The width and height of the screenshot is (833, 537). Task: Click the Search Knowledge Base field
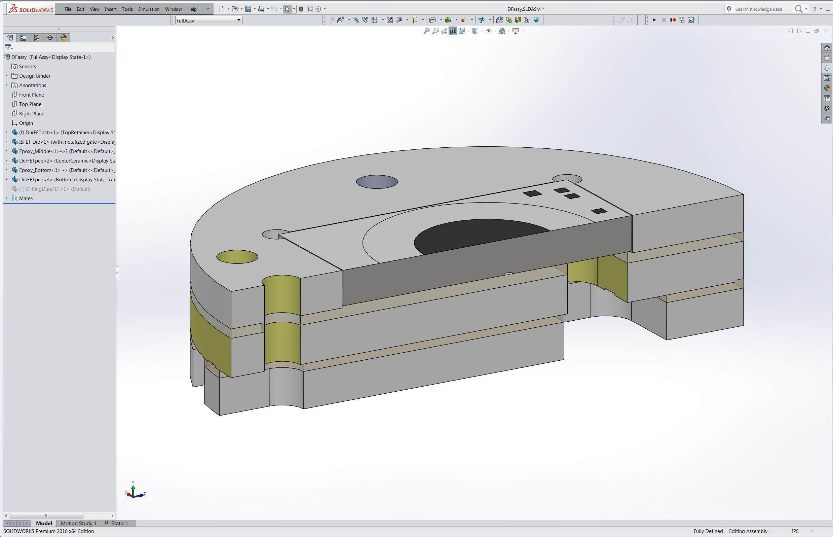pos(763,9)
